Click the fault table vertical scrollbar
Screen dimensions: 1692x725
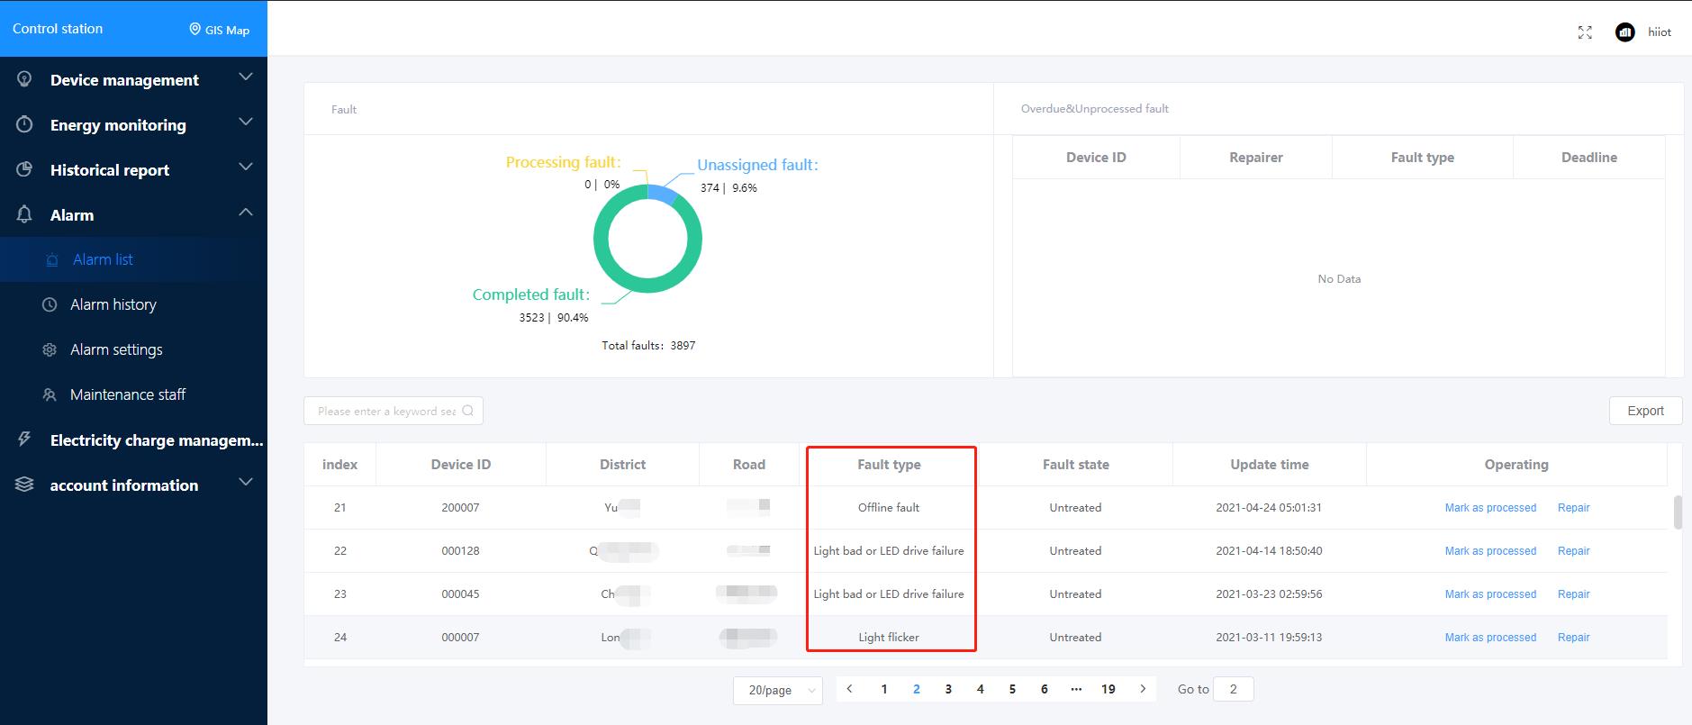(x=1678, y=512)
